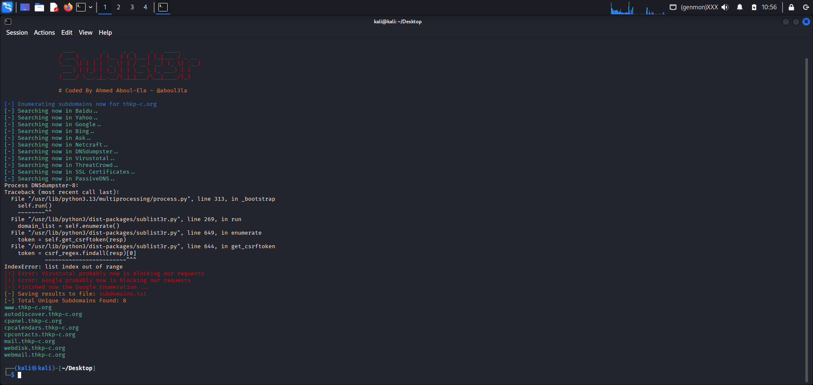Click the Searching now in SSL Certificates line
This screenshot has height=385, width=813.
pos(69,172)
